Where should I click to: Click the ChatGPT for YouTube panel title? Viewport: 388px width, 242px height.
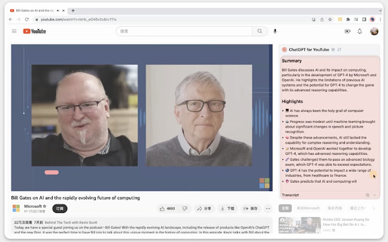(x=309, y=50)
